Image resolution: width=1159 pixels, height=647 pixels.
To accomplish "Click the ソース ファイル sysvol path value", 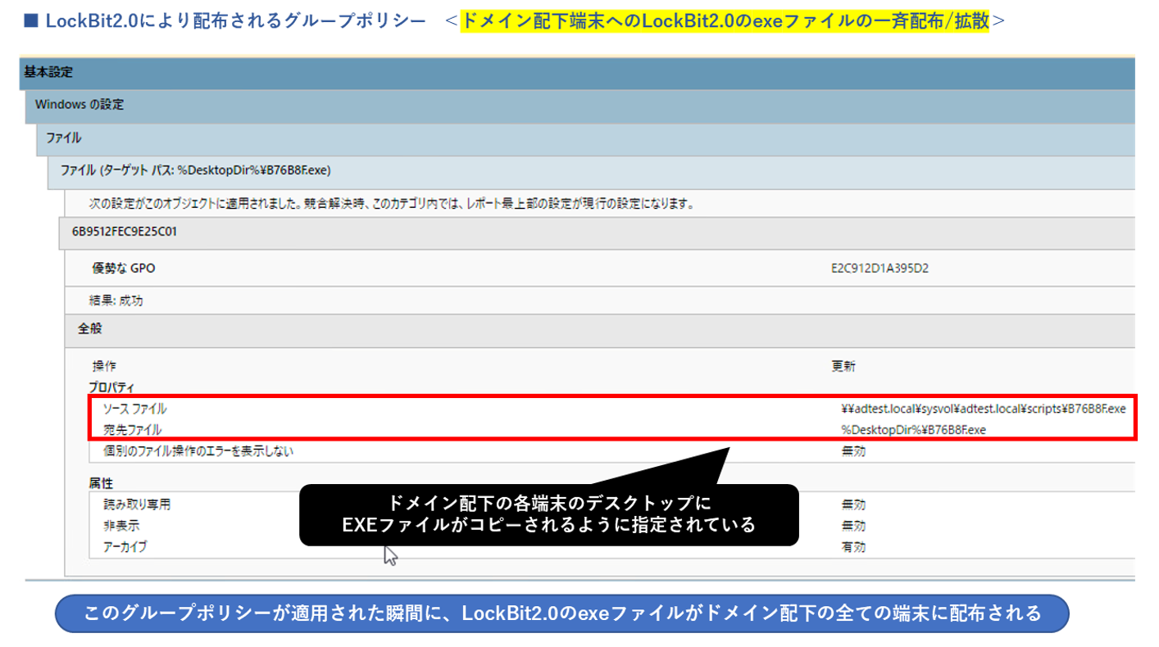I will (x=983, y=409).
